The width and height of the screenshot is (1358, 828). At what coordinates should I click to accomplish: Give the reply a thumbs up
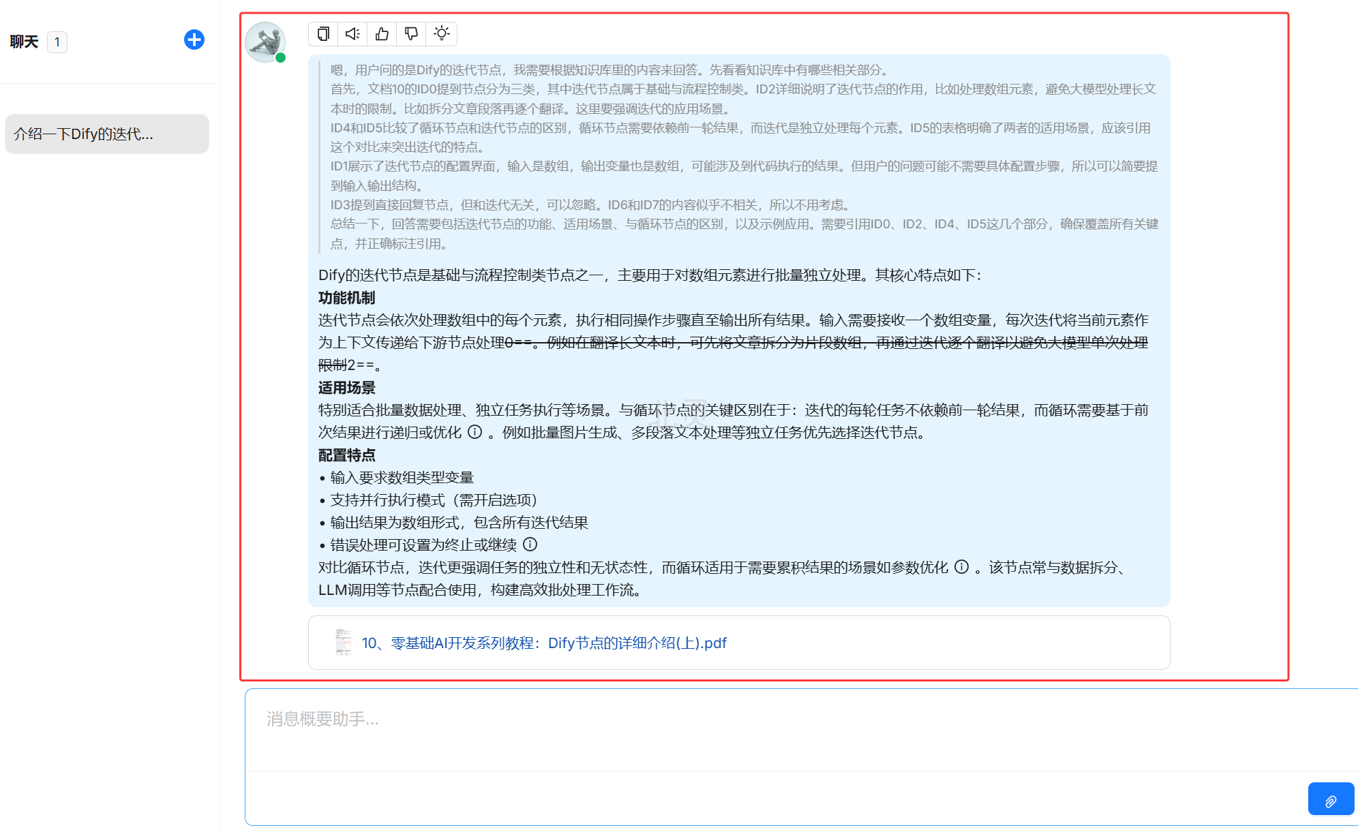[x=382, y=33]
